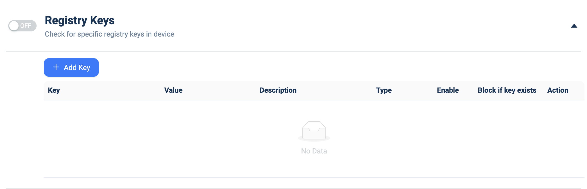This screenshot has height=189, width=587.
Task: Select the Action column header
Action: click(558, 90)
